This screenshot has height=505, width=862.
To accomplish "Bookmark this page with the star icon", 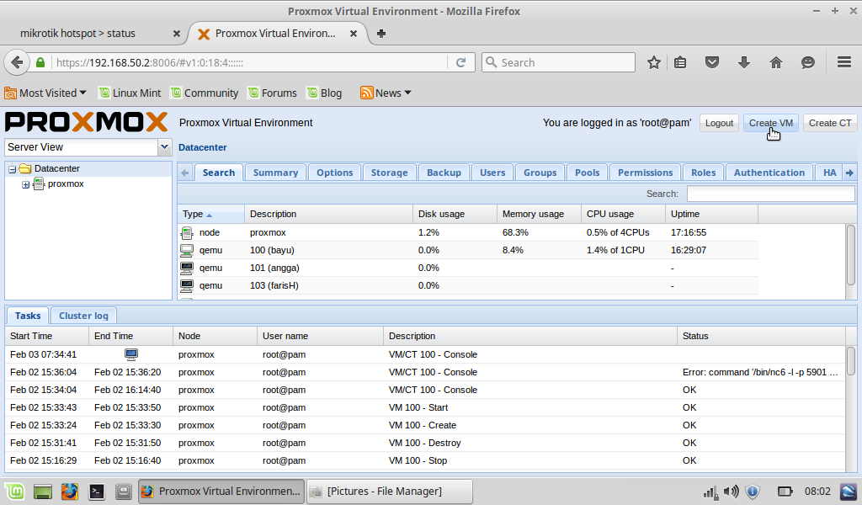I will pyautogui.click(x=653, y=62).
